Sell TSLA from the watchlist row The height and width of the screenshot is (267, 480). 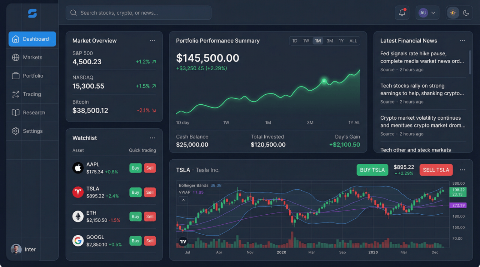[x=150, y=192]
